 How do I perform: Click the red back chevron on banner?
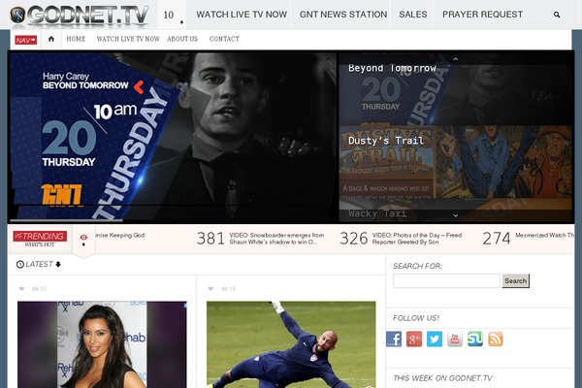click(139, 87)
